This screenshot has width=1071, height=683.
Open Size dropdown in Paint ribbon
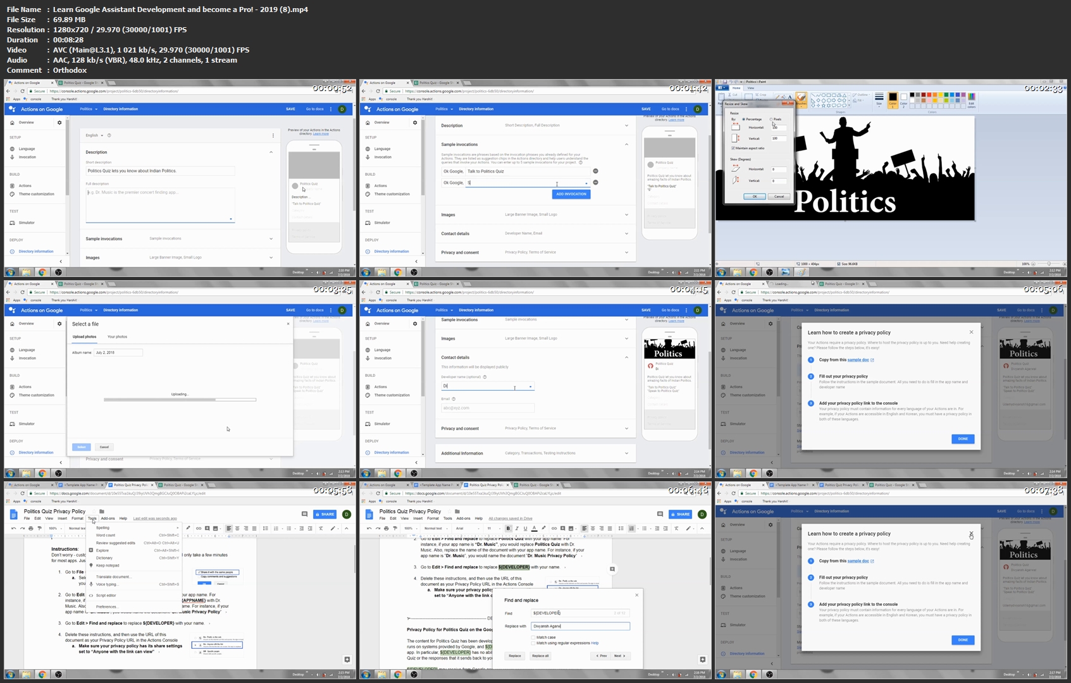(879, 99)
